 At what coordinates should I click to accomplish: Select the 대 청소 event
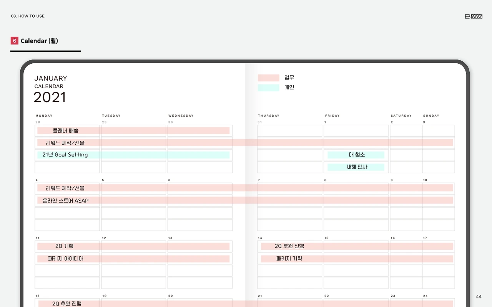356,155
